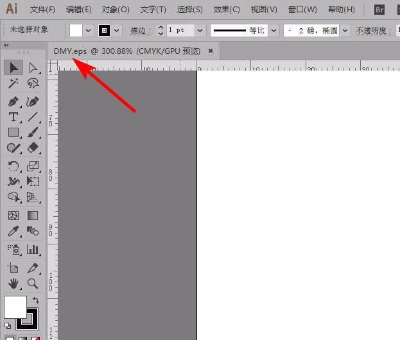Open the 效果(C) menu

tap(227, 10)
